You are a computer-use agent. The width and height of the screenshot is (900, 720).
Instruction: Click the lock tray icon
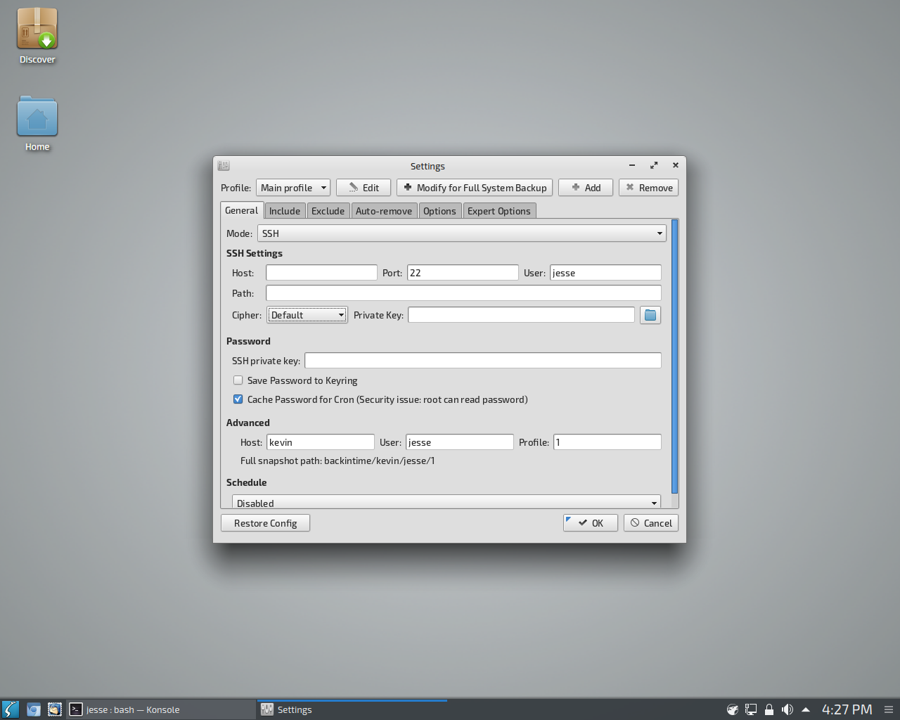click(x=769, y=709)
